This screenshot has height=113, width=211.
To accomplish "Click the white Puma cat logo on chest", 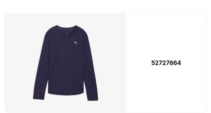I will 76,43.
